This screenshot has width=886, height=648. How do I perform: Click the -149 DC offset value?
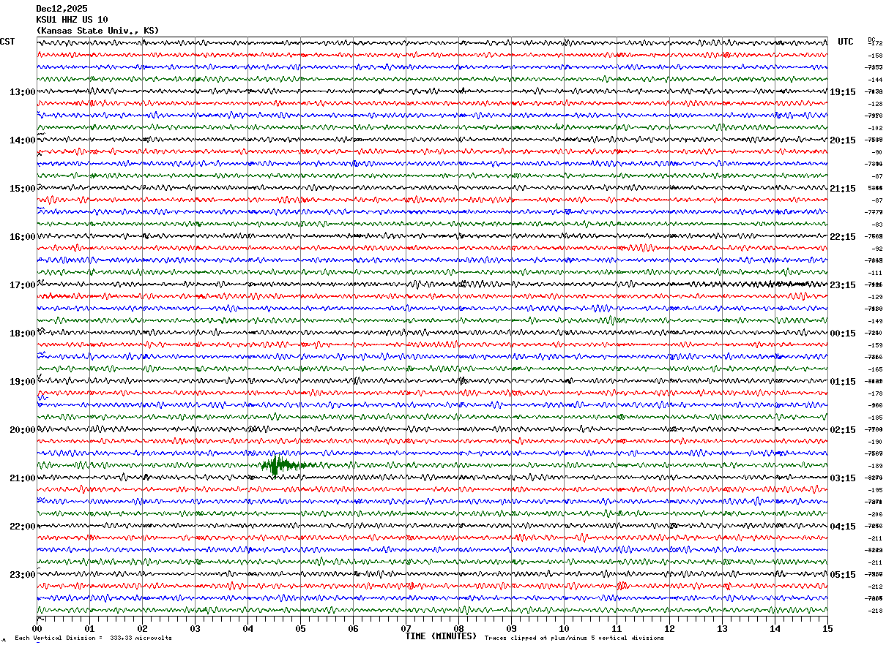[875, 321]
